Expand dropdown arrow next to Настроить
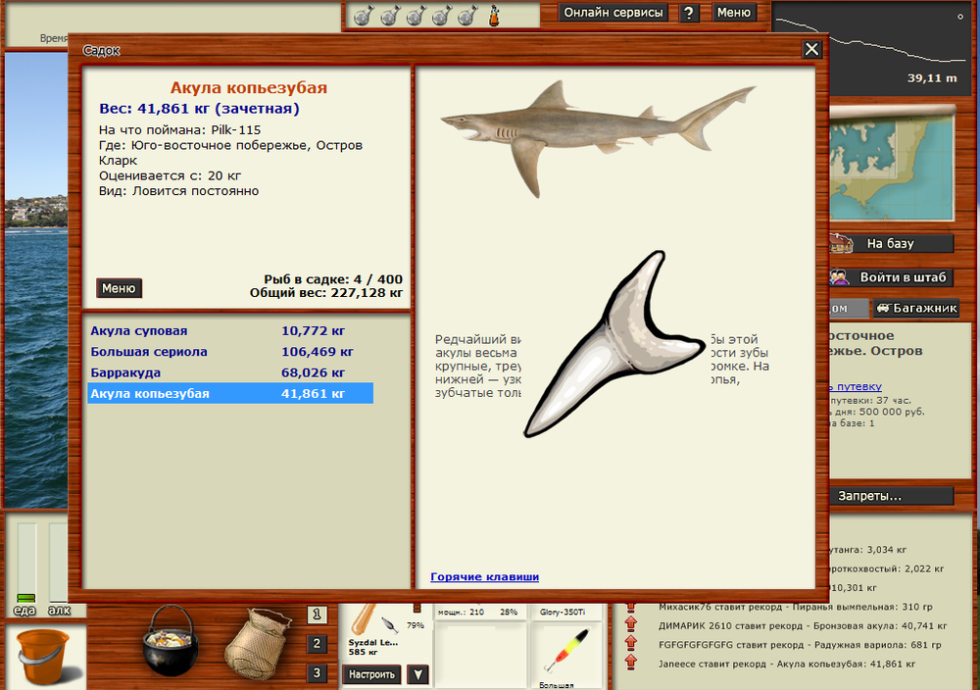 click(x=417, y=674)
